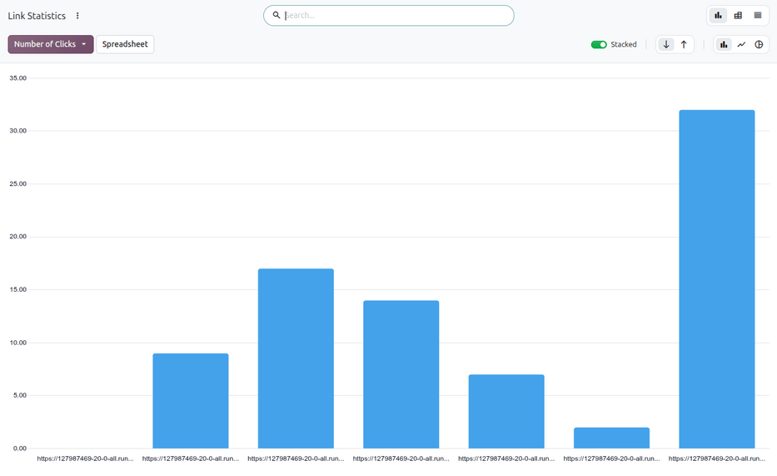The height and width of the screenshot is (476, 777).
Task: Click the Spreadsheet button
Action: [125, 44]
